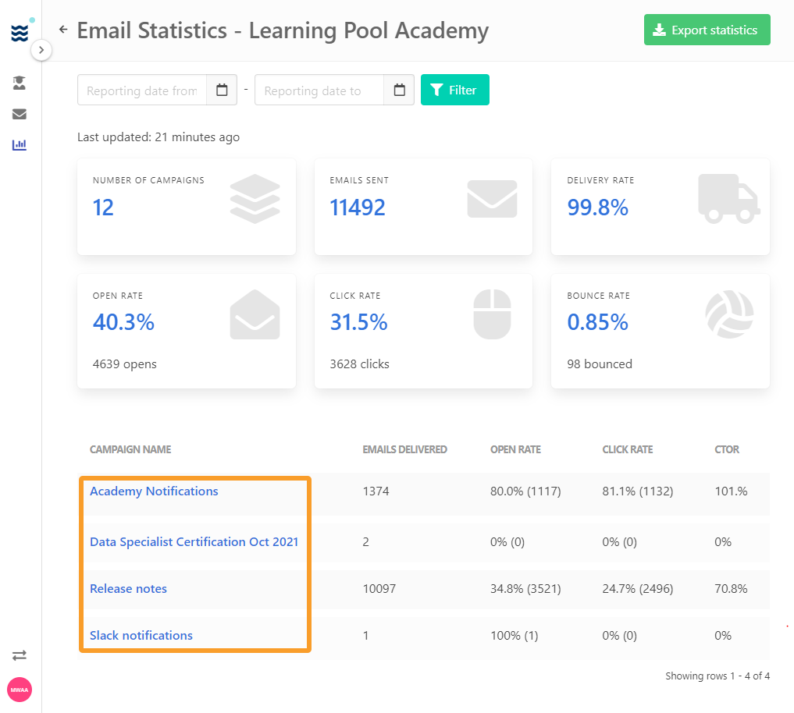Open the graduate learner icon in sidebar

(x=20, y=83)
